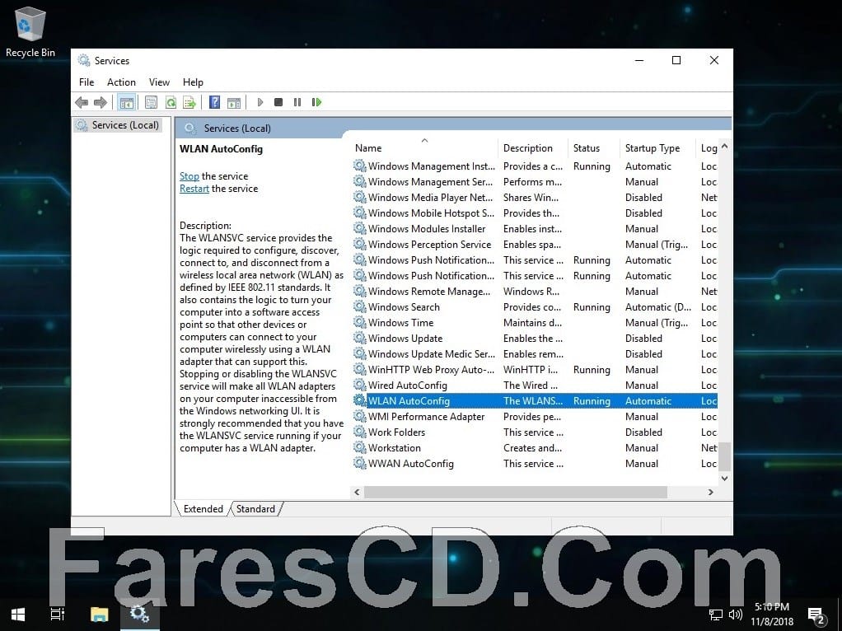842x631 pixels.
Task: Click the horizontal scrollbar right arrow
Action: (711, 492)
